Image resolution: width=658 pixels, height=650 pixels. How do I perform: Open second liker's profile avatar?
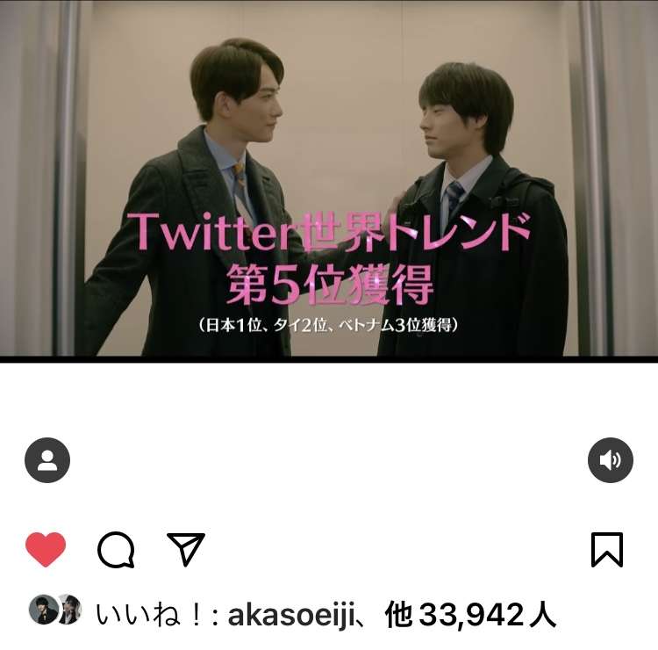click(68, 610)
